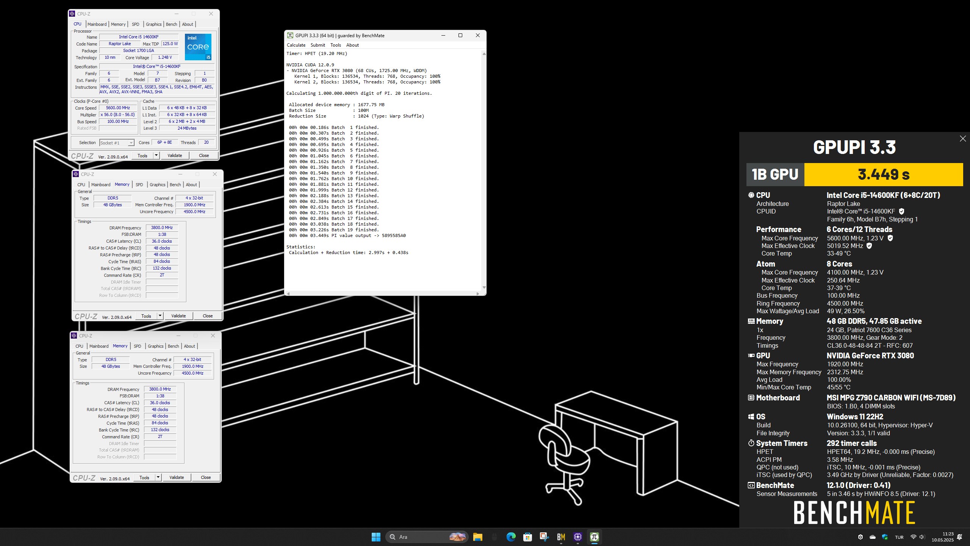Image resolution: width=970 pixels, height=546 pixels.
Task: Click the mouse-shaped taskbar icon
Action: (494, 537)
